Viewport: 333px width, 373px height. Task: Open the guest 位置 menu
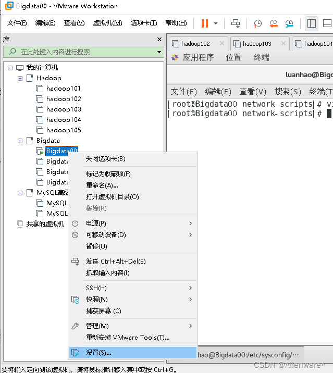point(233,58)
